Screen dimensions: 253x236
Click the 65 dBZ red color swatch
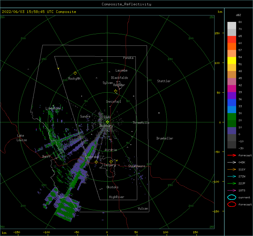pos(232,39)
